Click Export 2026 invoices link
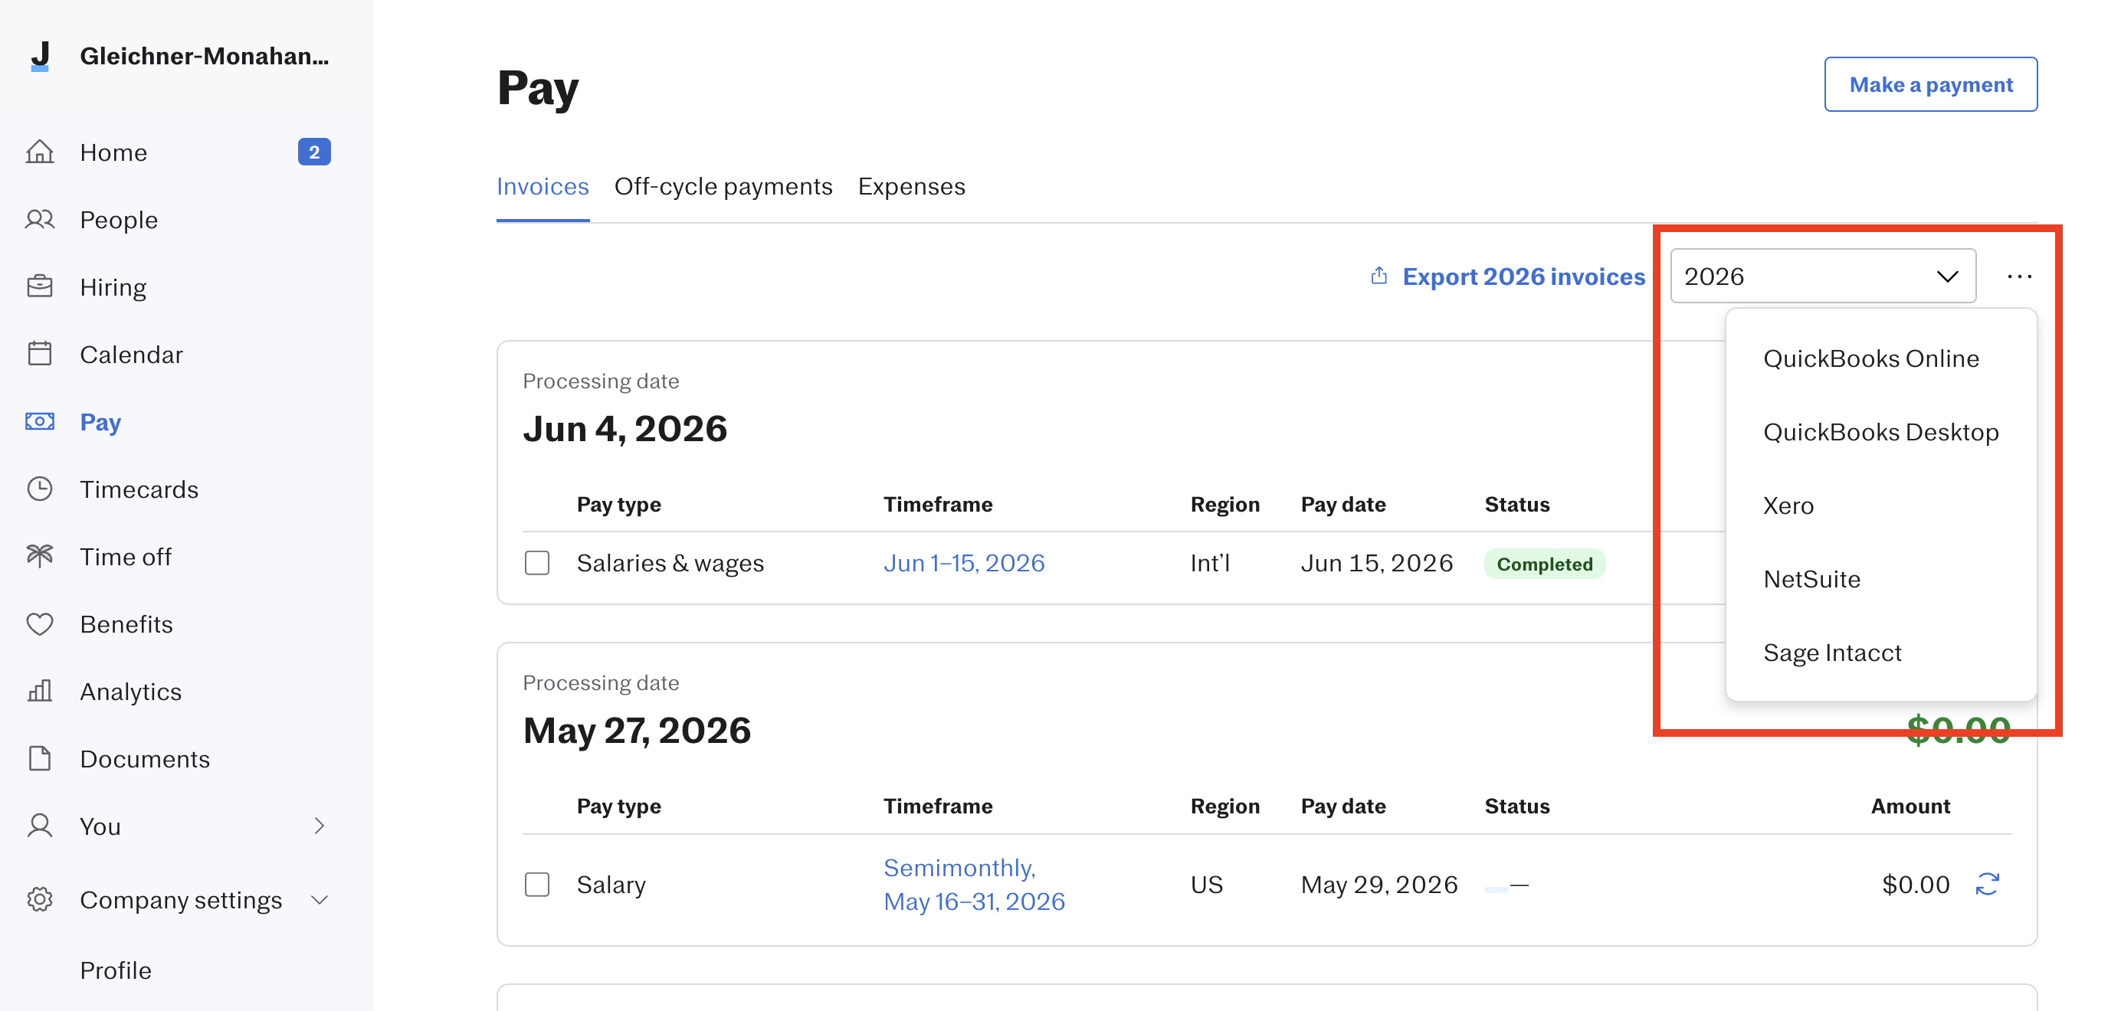 click(1523, 276)
